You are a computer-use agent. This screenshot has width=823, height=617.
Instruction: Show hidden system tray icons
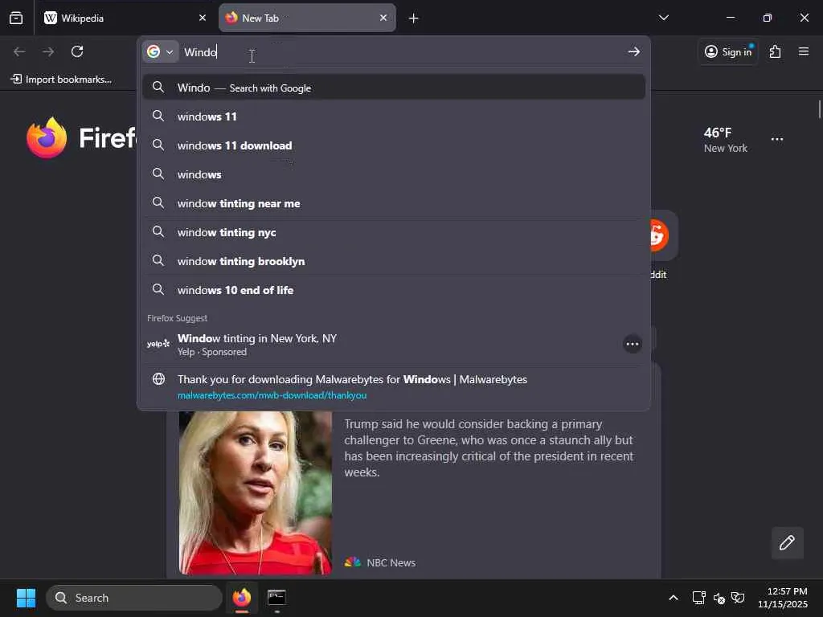[674, 598]
